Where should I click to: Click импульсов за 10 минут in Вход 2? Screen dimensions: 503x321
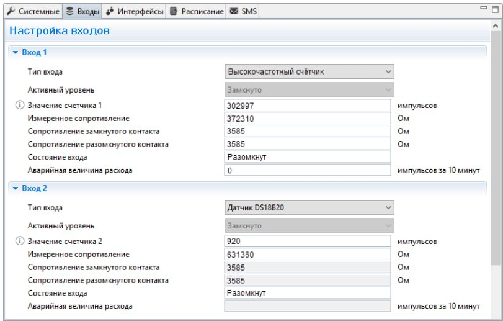coord(438,306)
